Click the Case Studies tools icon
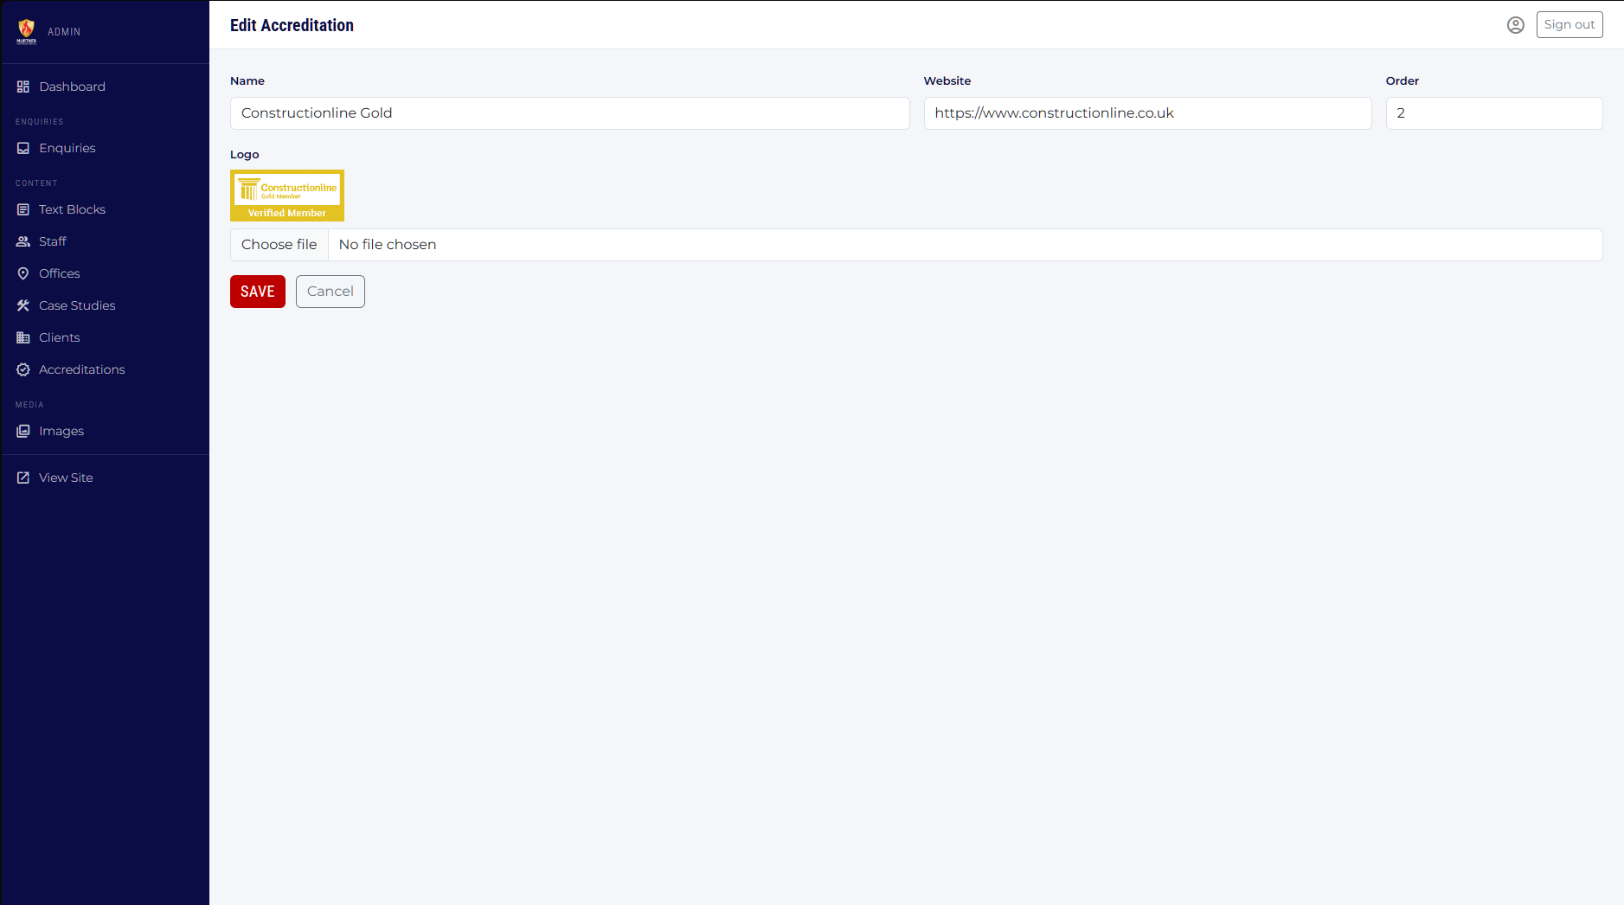The image size is (1624, 905). point(23,305)
